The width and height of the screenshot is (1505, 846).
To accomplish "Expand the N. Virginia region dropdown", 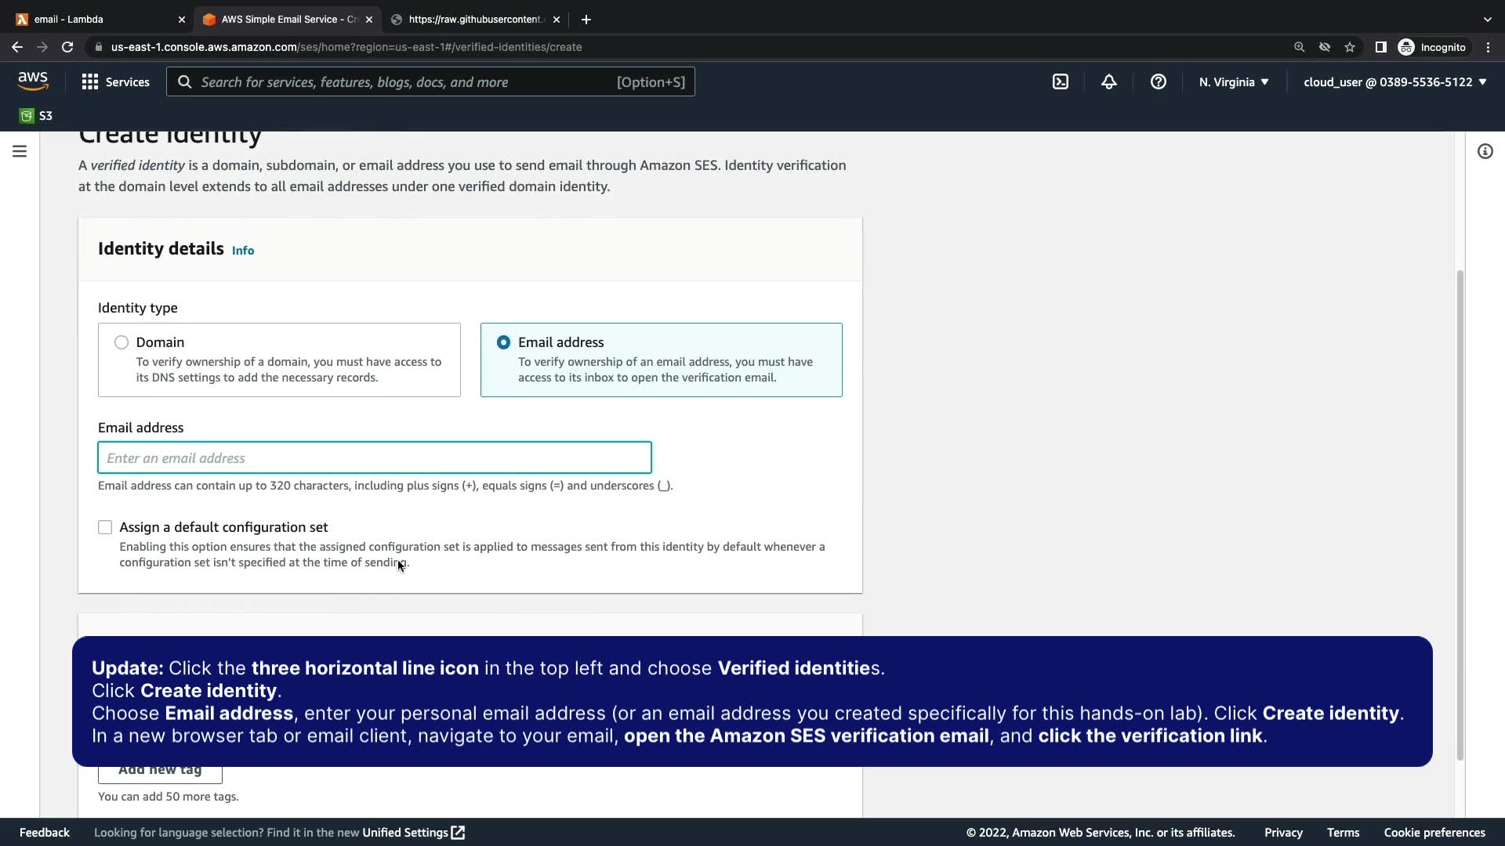I will pos(1233,81).
